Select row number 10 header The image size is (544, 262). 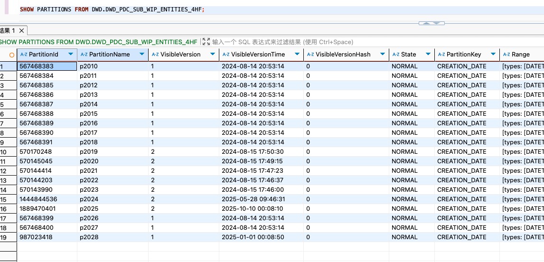(x=4, y=152)
